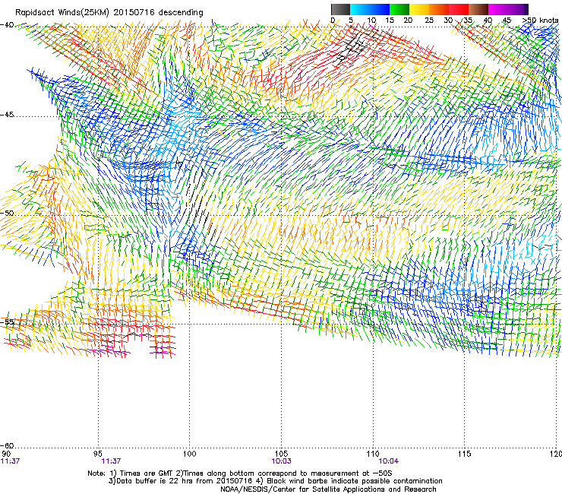Click the longitude label '115'
This screenshot has width=562, height=494.
465,454
